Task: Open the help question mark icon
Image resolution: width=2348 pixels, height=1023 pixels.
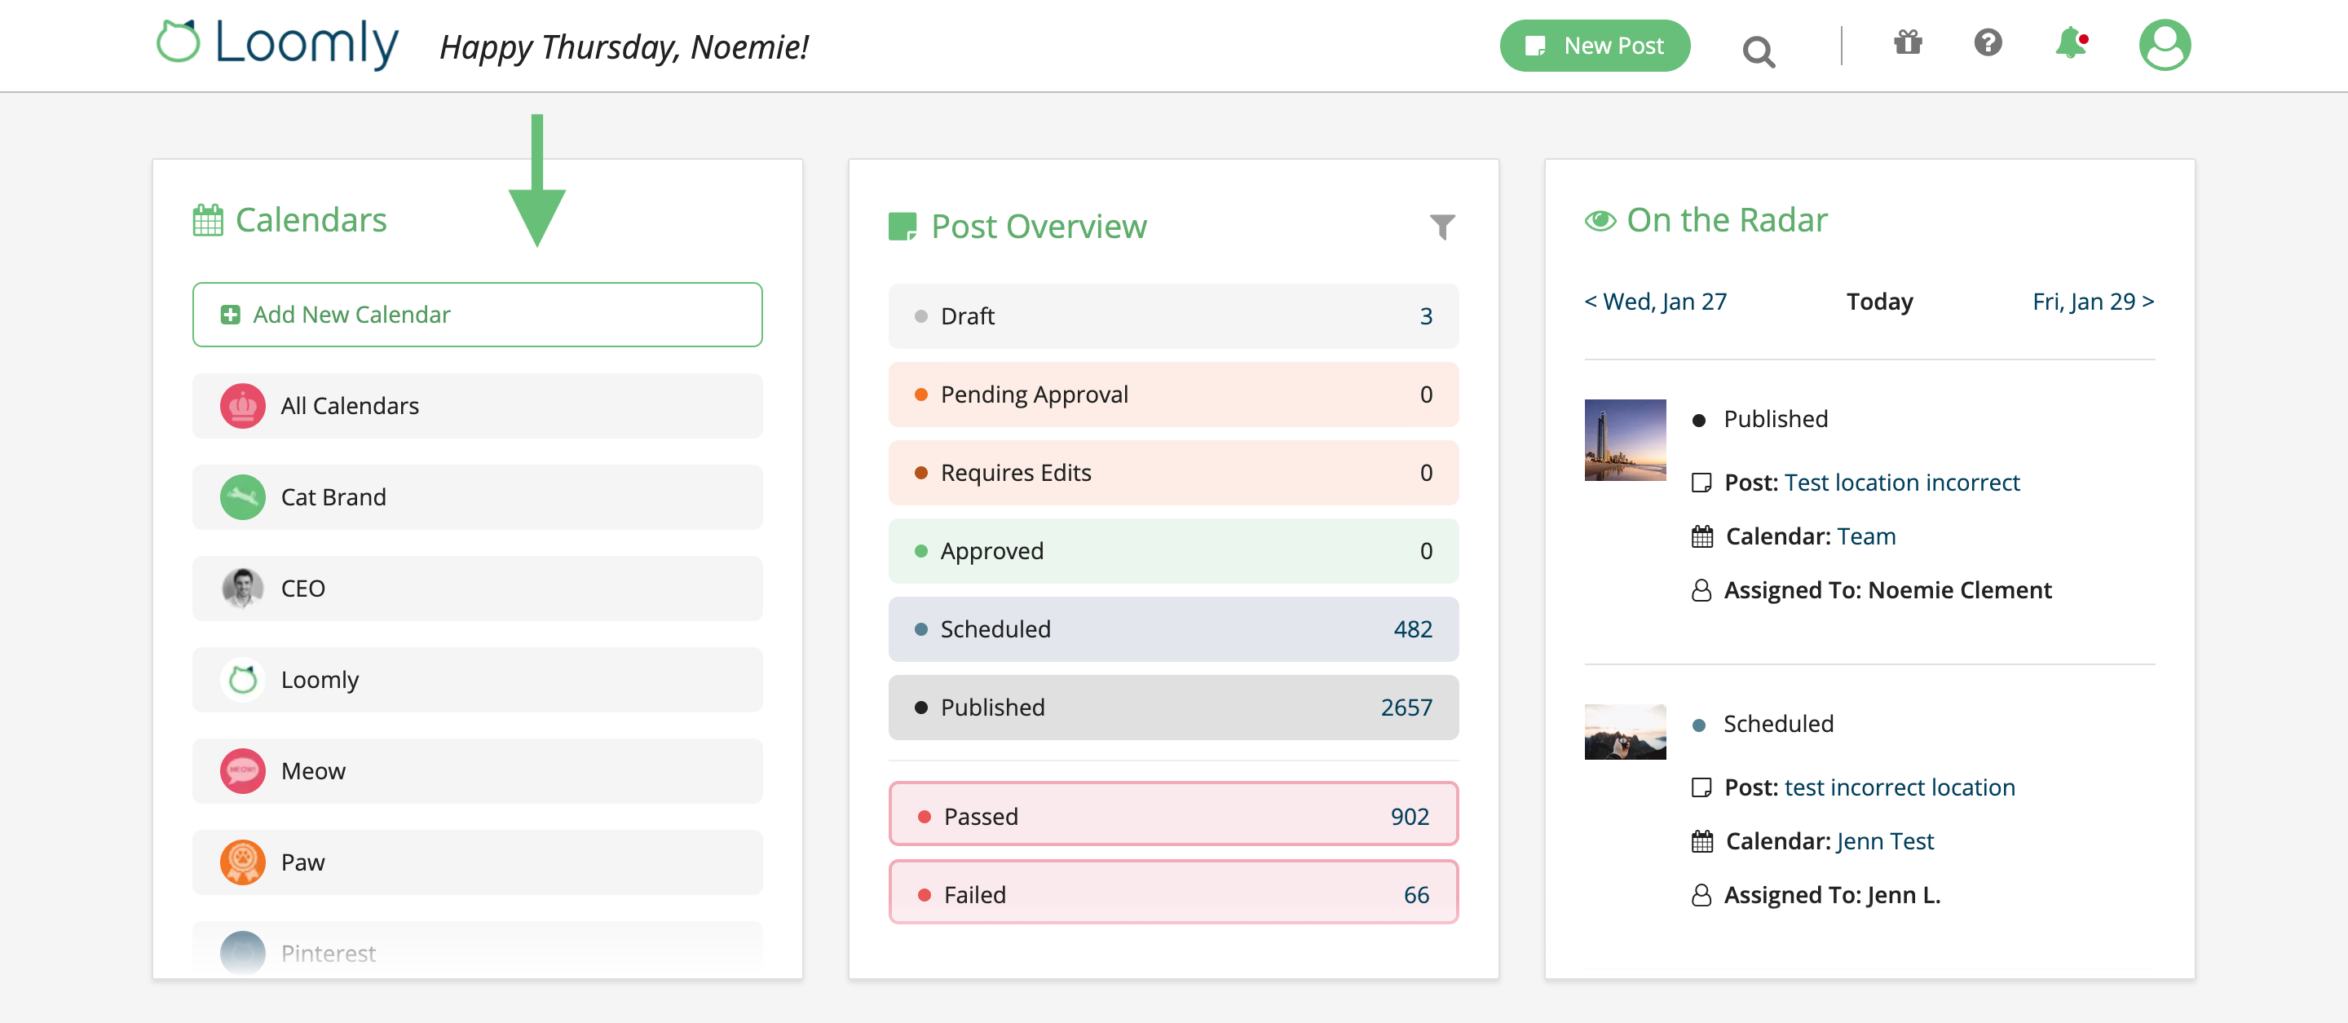Action: coord(1989,43)
